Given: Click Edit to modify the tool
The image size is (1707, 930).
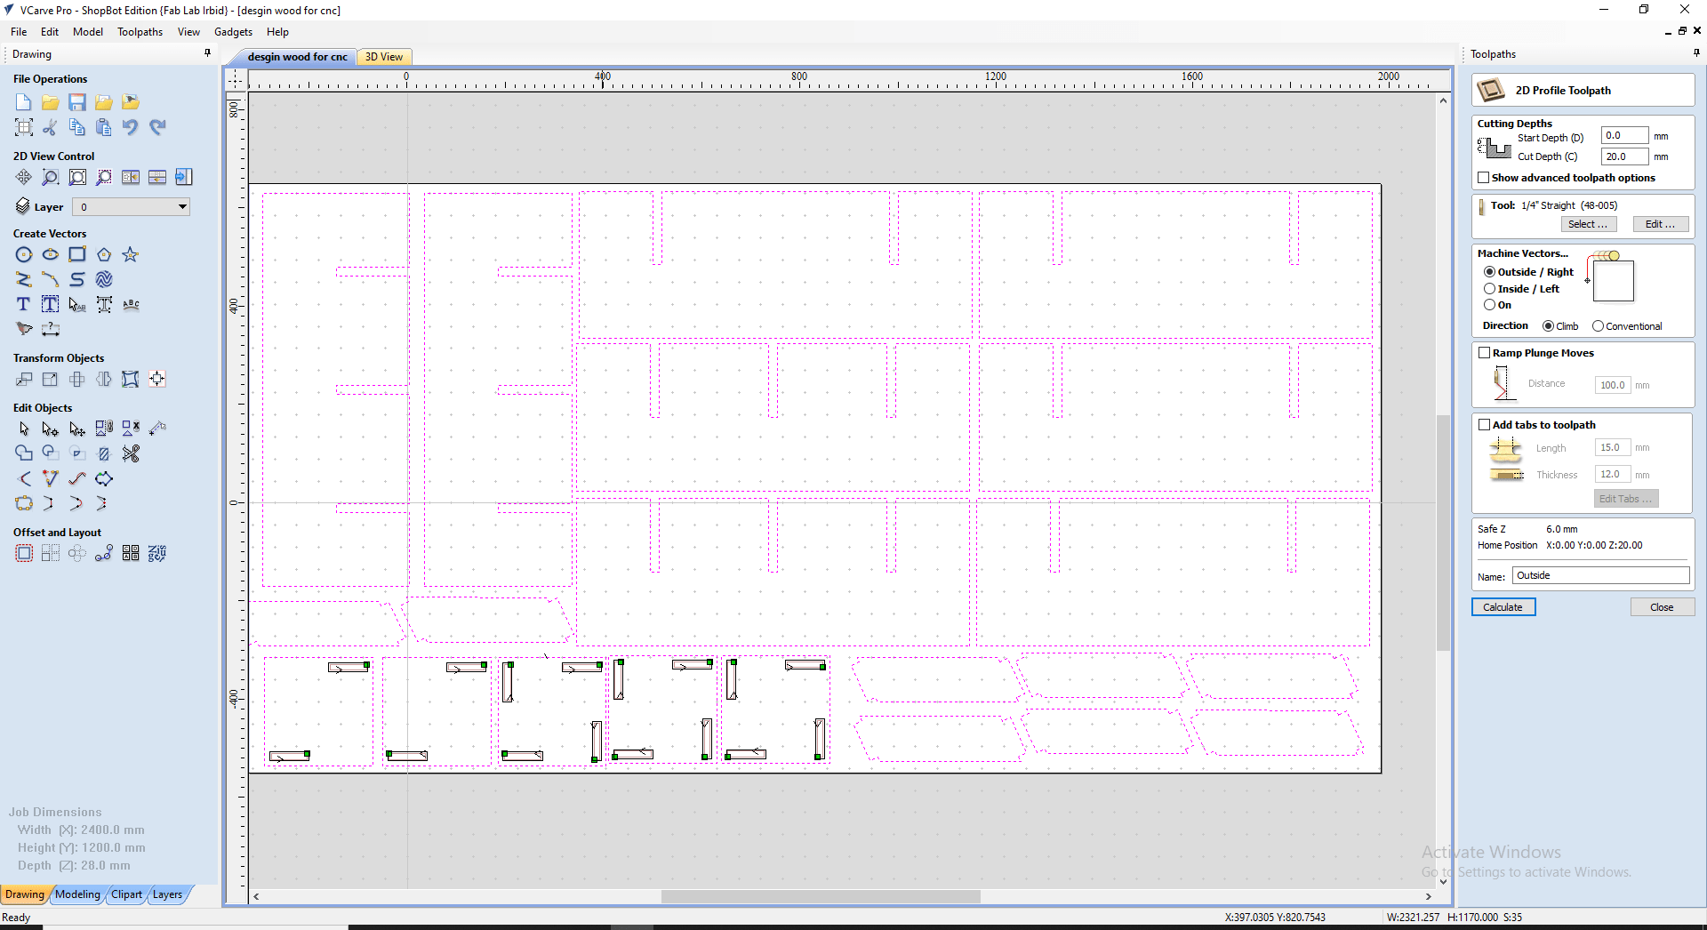Looking at the screenshot, I should click(1660, 224).
